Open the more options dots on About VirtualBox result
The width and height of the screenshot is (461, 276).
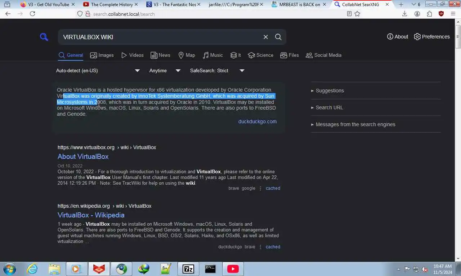tap(260, 188)
